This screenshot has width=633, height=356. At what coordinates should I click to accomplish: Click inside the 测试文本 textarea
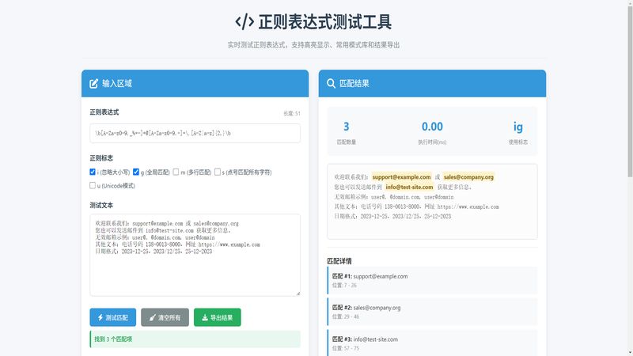[x=195, y=255]
